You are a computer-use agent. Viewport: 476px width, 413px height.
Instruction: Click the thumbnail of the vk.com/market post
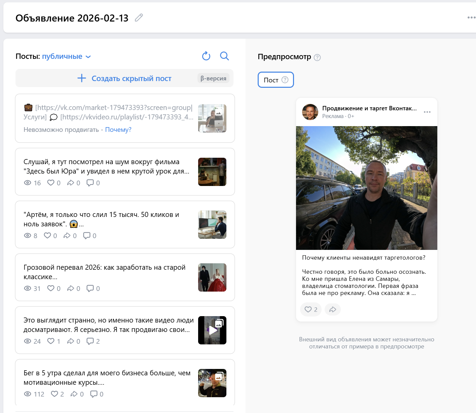coord(212,118)
